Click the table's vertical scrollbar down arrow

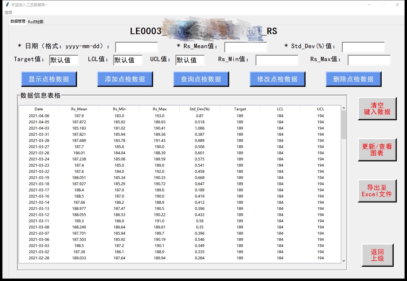pos(344,261)
